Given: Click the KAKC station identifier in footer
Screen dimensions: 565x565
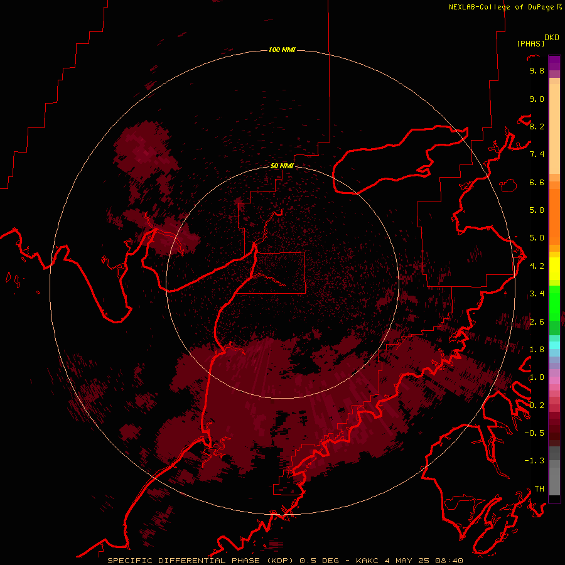Looking at the screenshot, I should point(367,561).
